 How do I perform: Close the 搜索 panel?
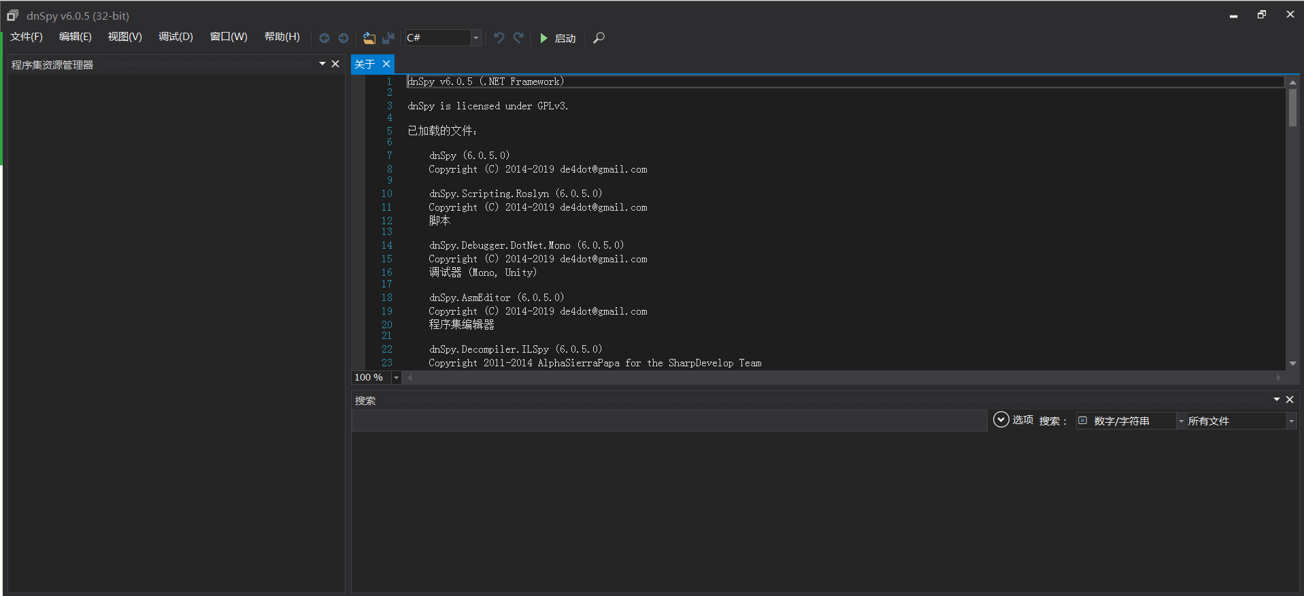pos(1290,400)
